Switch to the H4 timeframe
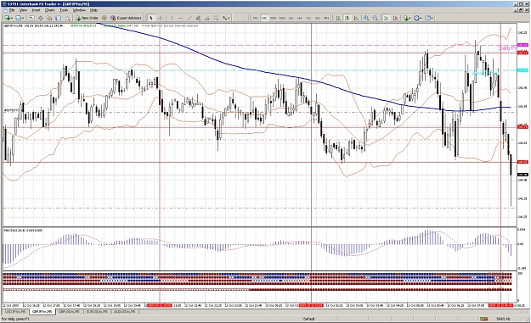The image size is (531, 323). click(x=300, y=18)
